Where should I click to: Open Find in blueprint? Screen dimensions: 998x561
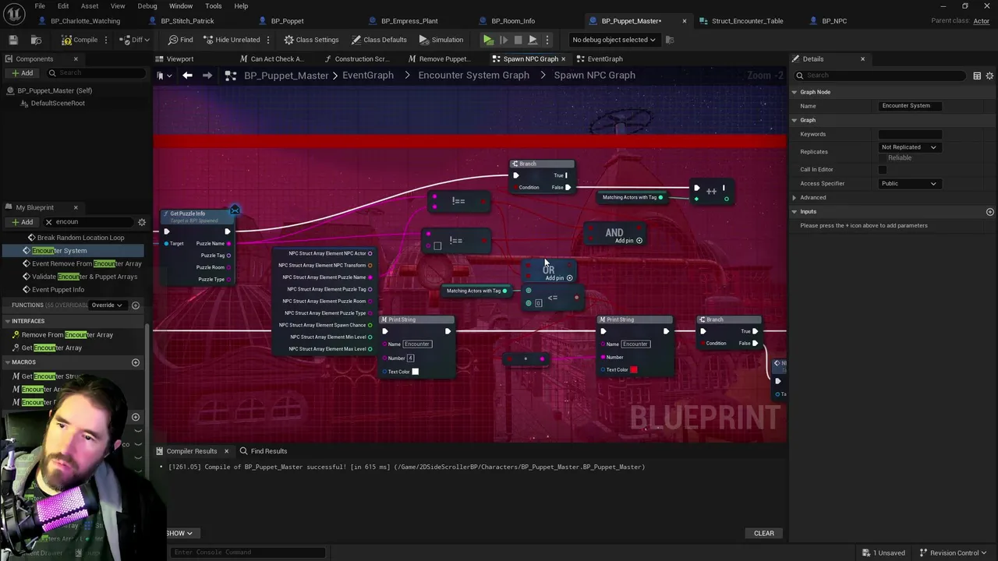[x=181, y=40]
